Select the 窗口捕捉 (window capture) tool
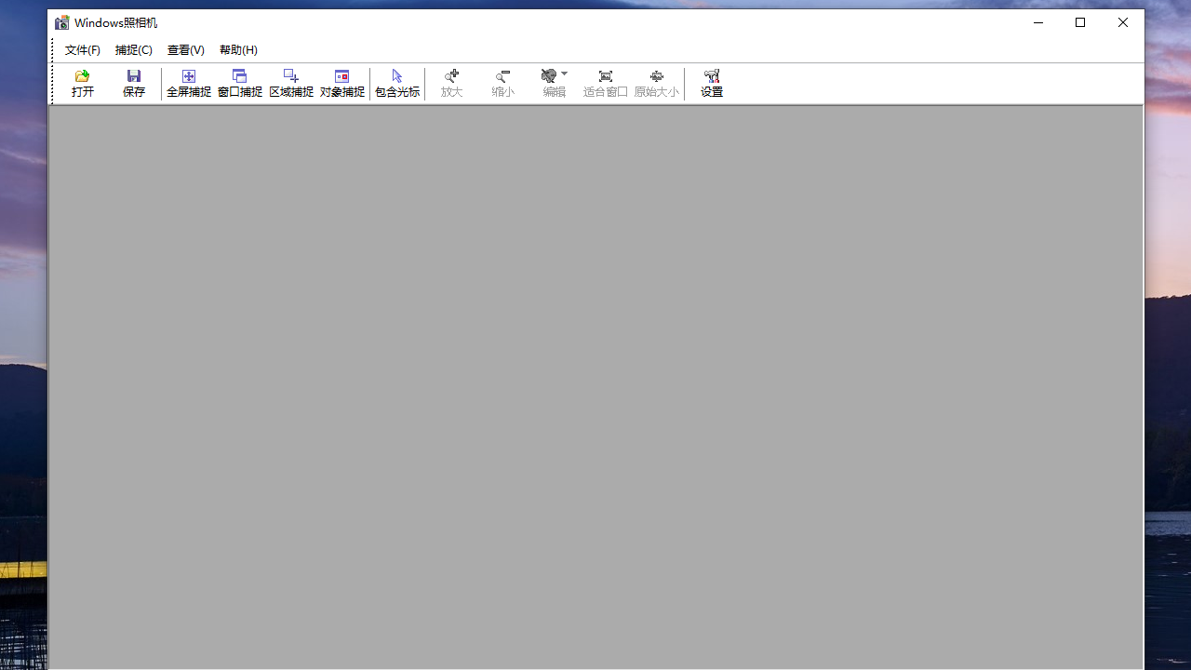Screen dimensions: 1191x670 click(x=239, y=83)
